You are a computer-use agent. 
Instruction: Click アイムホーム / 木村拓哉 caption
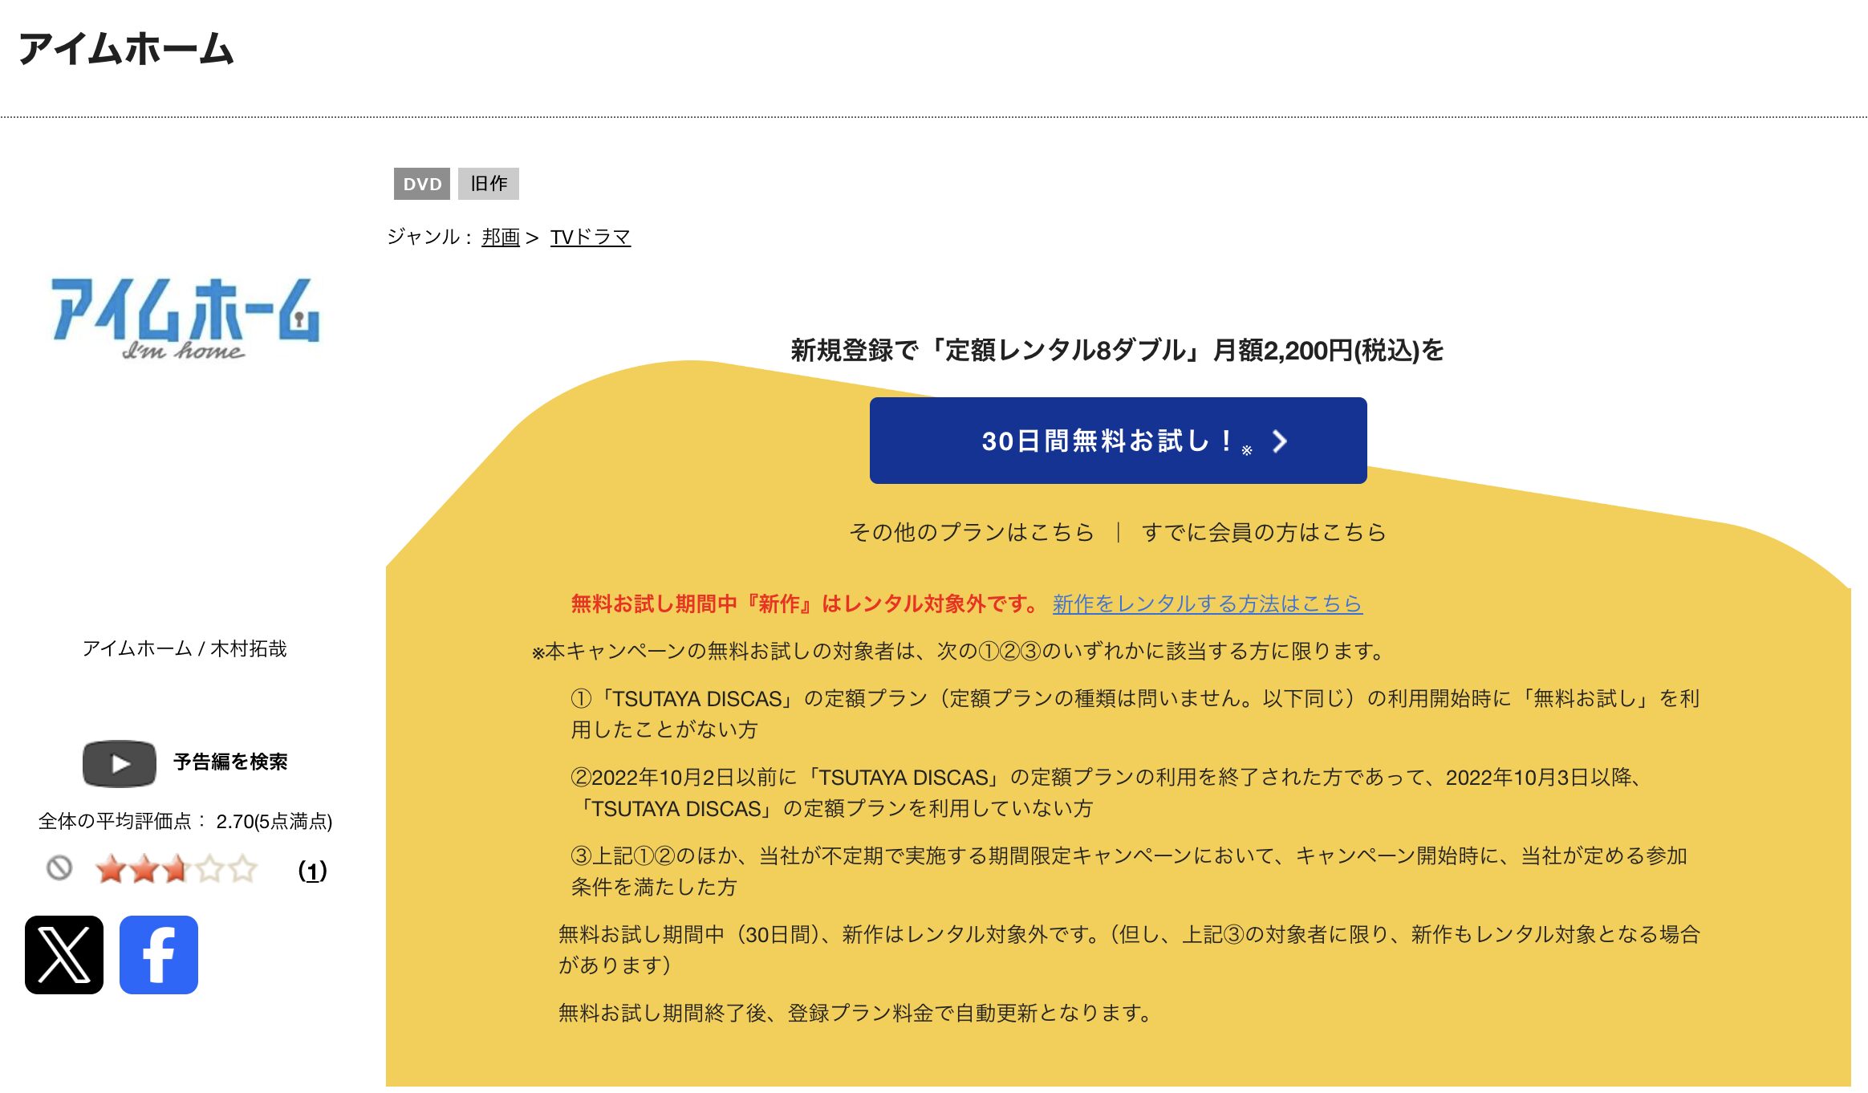pyautogui.click(x=185, y=648)
